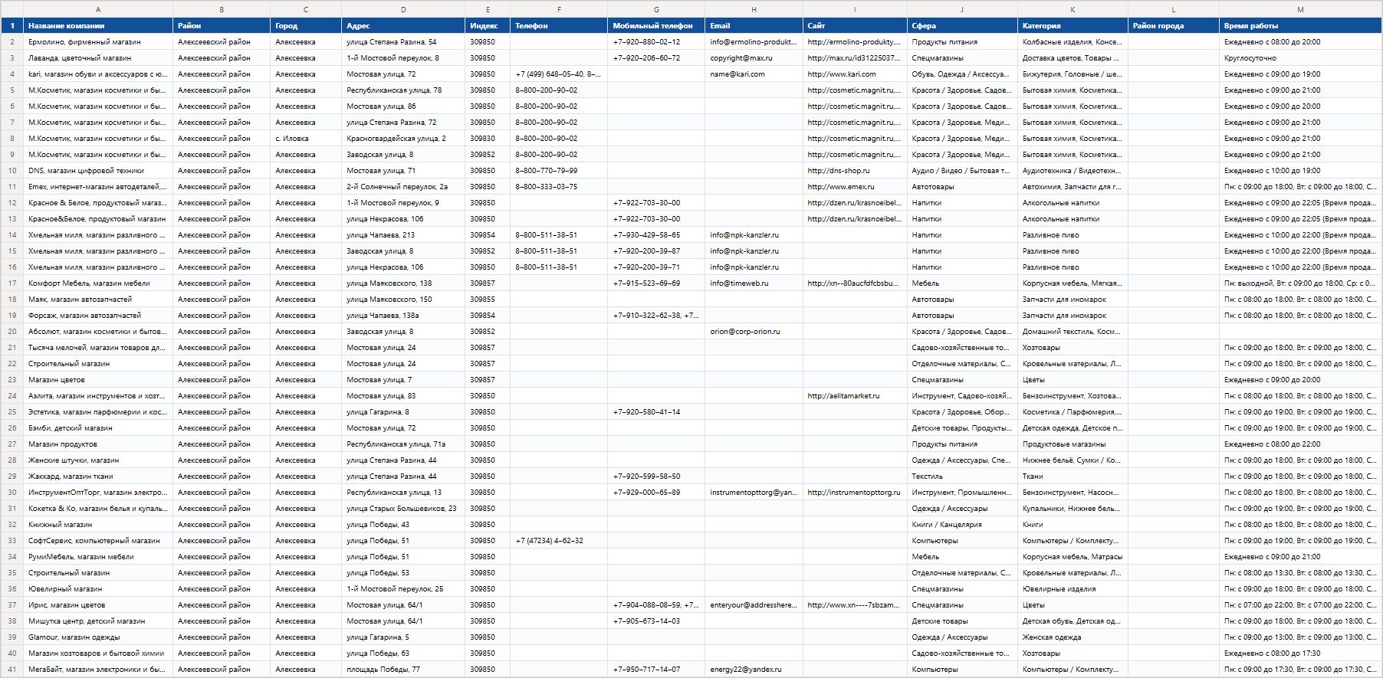Select cell 'Лаванда, цветочный магазин'
This screenshot has height=691, width=1383.
pos(98,58)
